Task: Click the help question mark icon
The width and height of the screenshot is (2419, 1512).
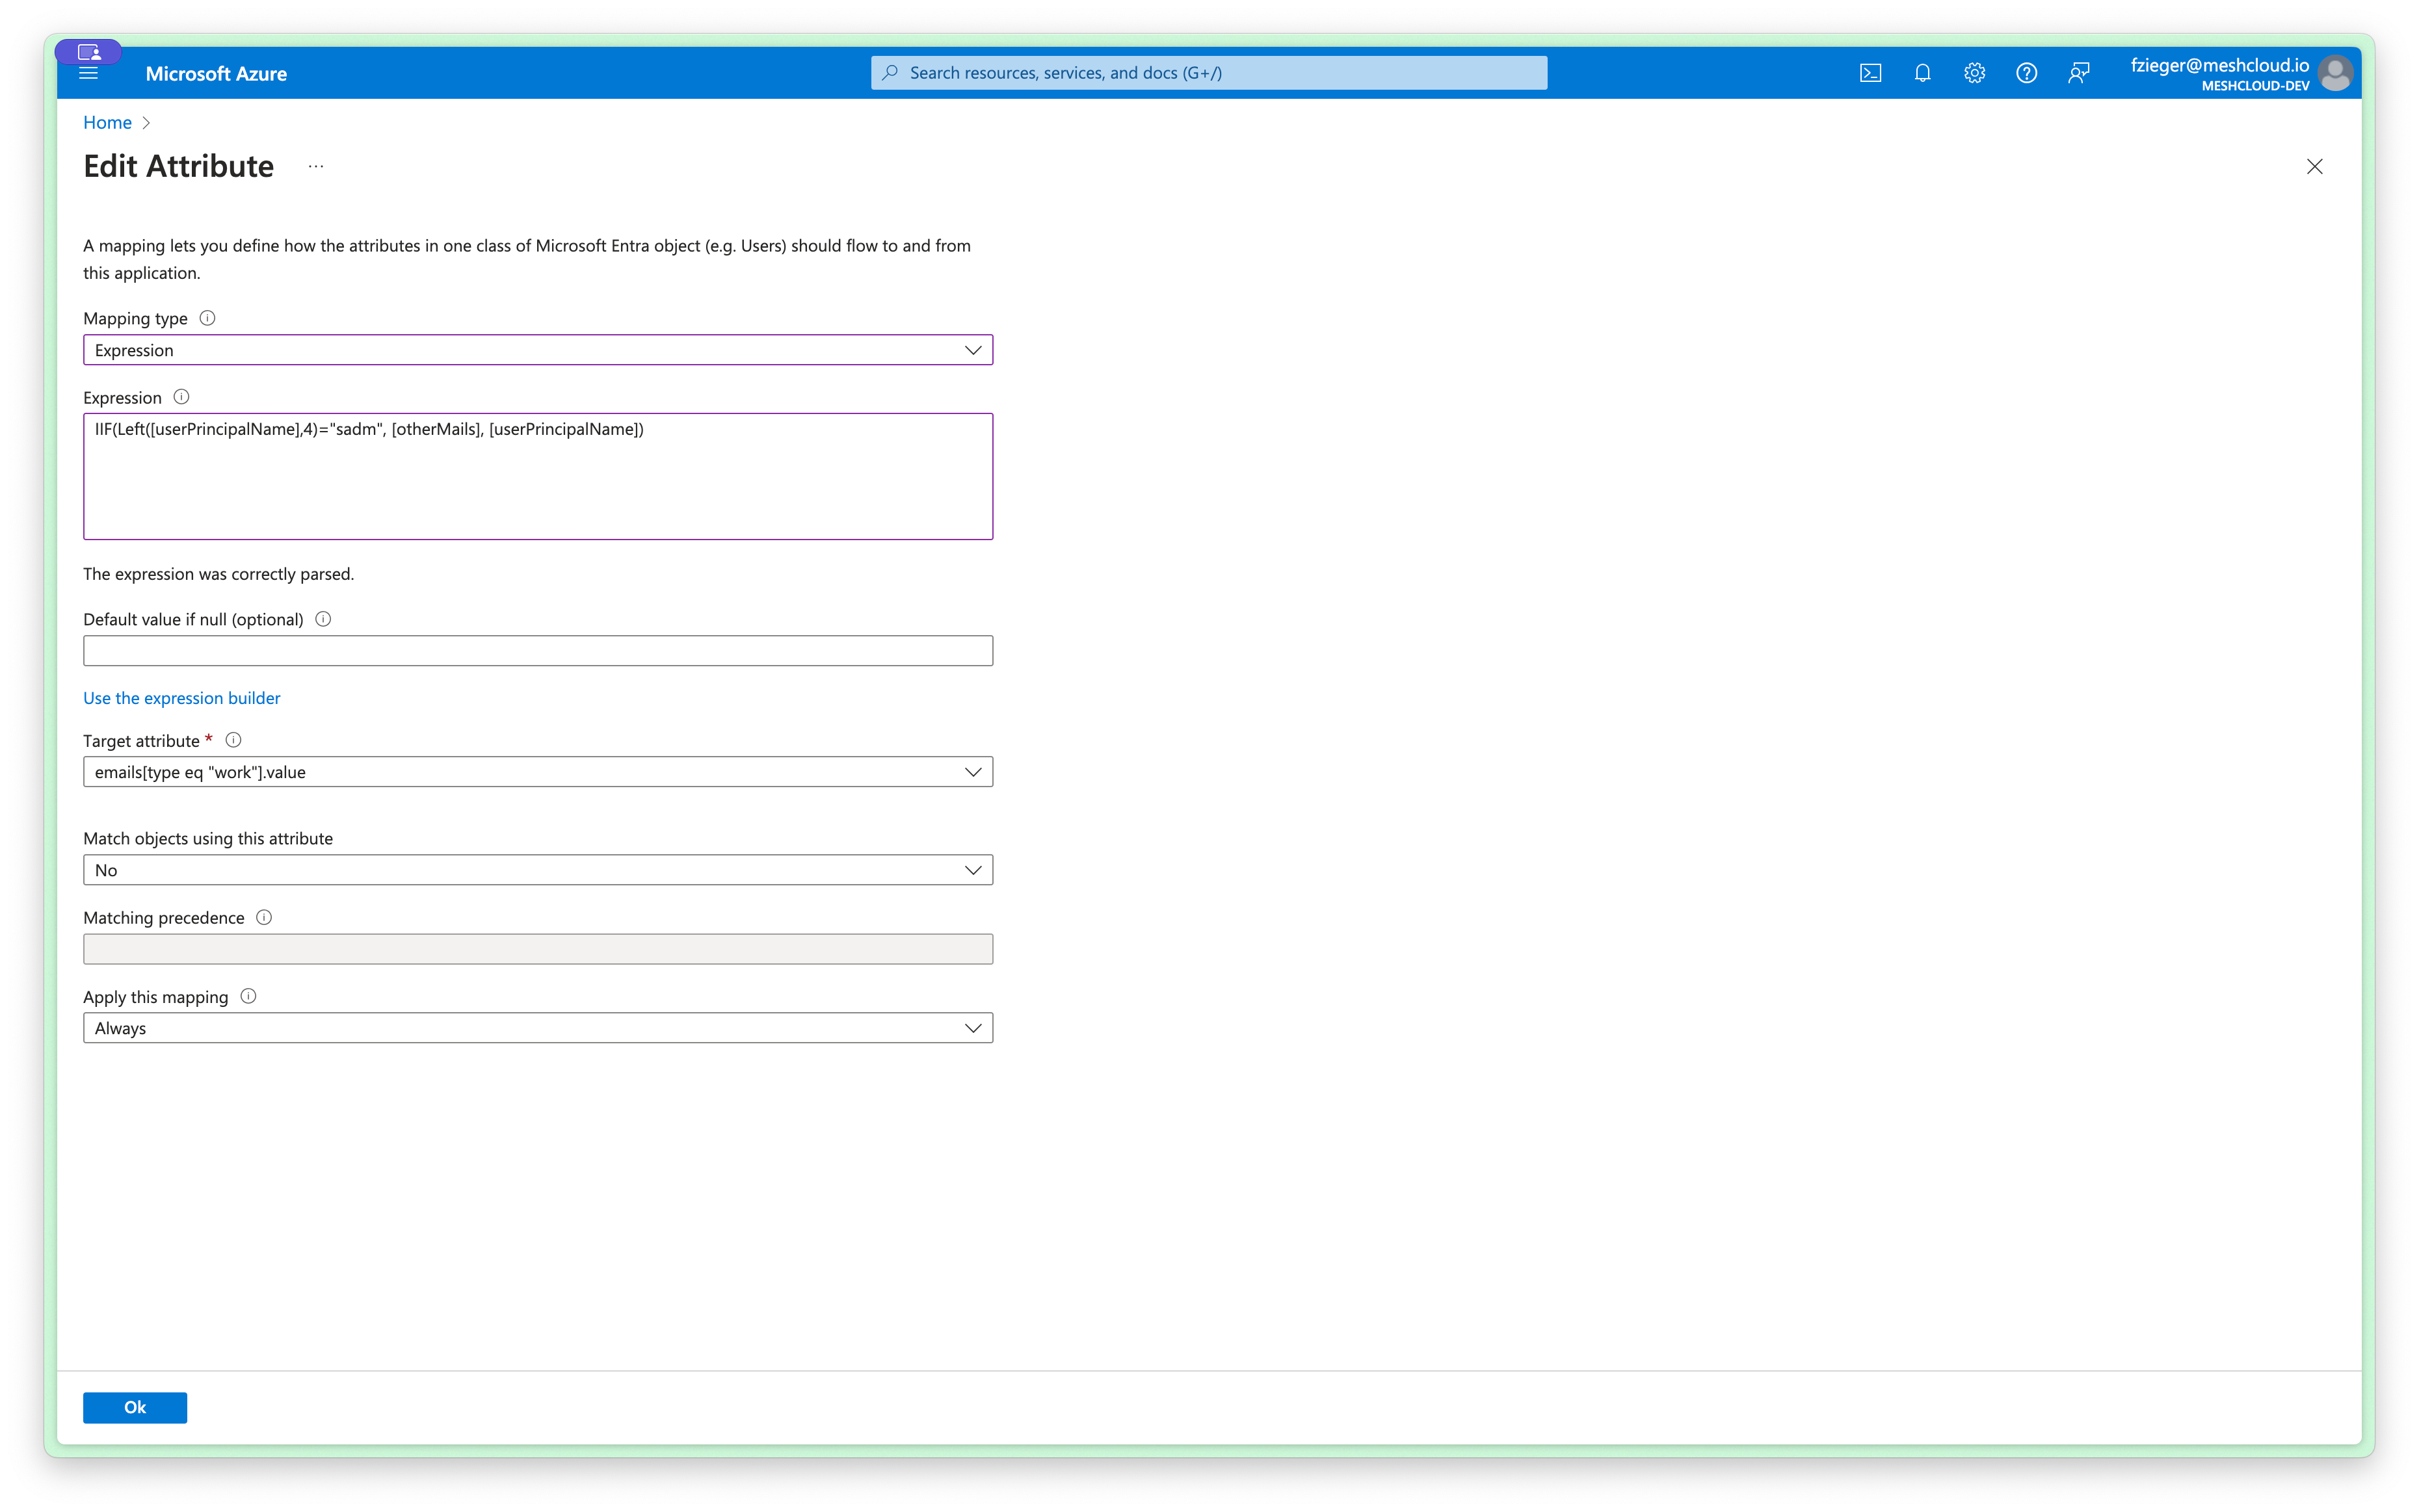Action: pos(2026,73)
